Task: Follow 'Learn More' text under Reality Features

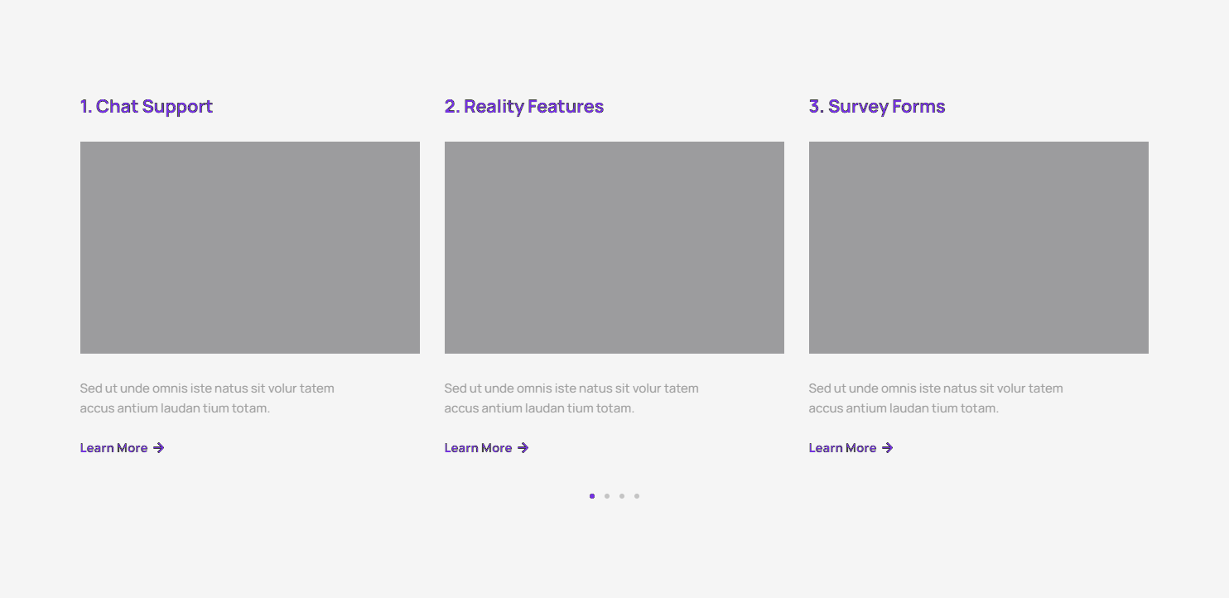Action: pos(478,448)
